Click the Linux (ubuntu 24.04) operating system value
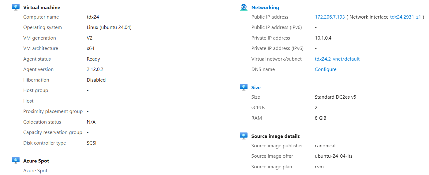Image resolution: width=429 pixels, height=175 pixels. [x=109, y=27]
